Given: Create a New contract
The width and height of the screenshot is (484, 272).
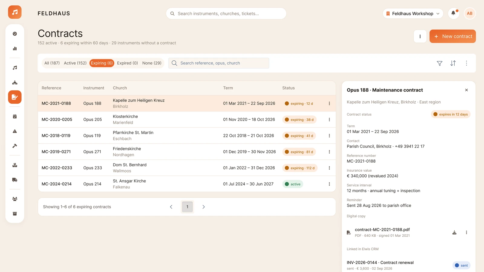Looking at the screenshot, I should pos(453,36).
